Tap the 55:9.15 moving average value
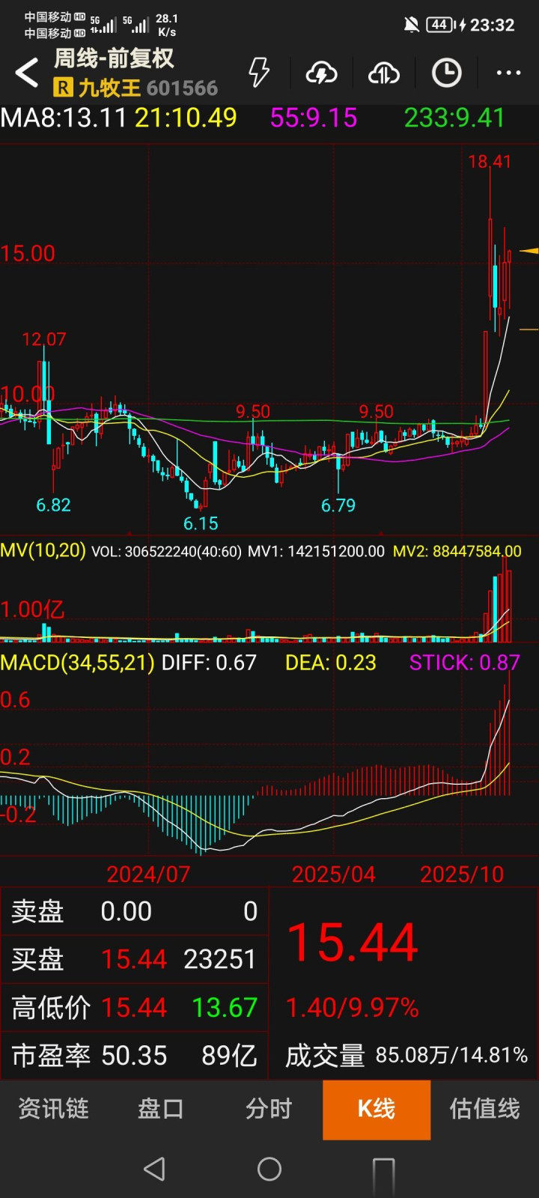Image resolution: width=539 pixels, height=1198 pixels. (x=314, y=118)
